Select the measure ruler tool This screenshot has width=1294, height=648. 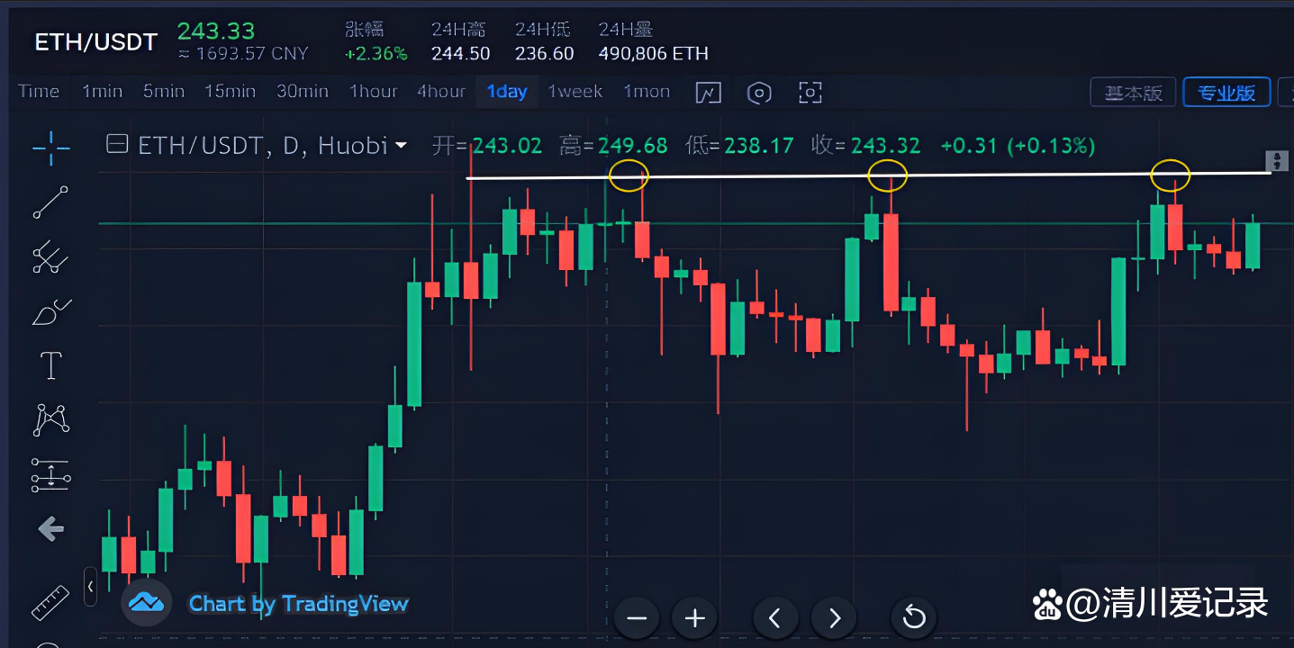51,601
